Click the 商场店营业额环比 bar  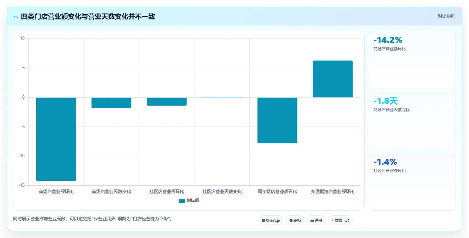tap(56, 139)
